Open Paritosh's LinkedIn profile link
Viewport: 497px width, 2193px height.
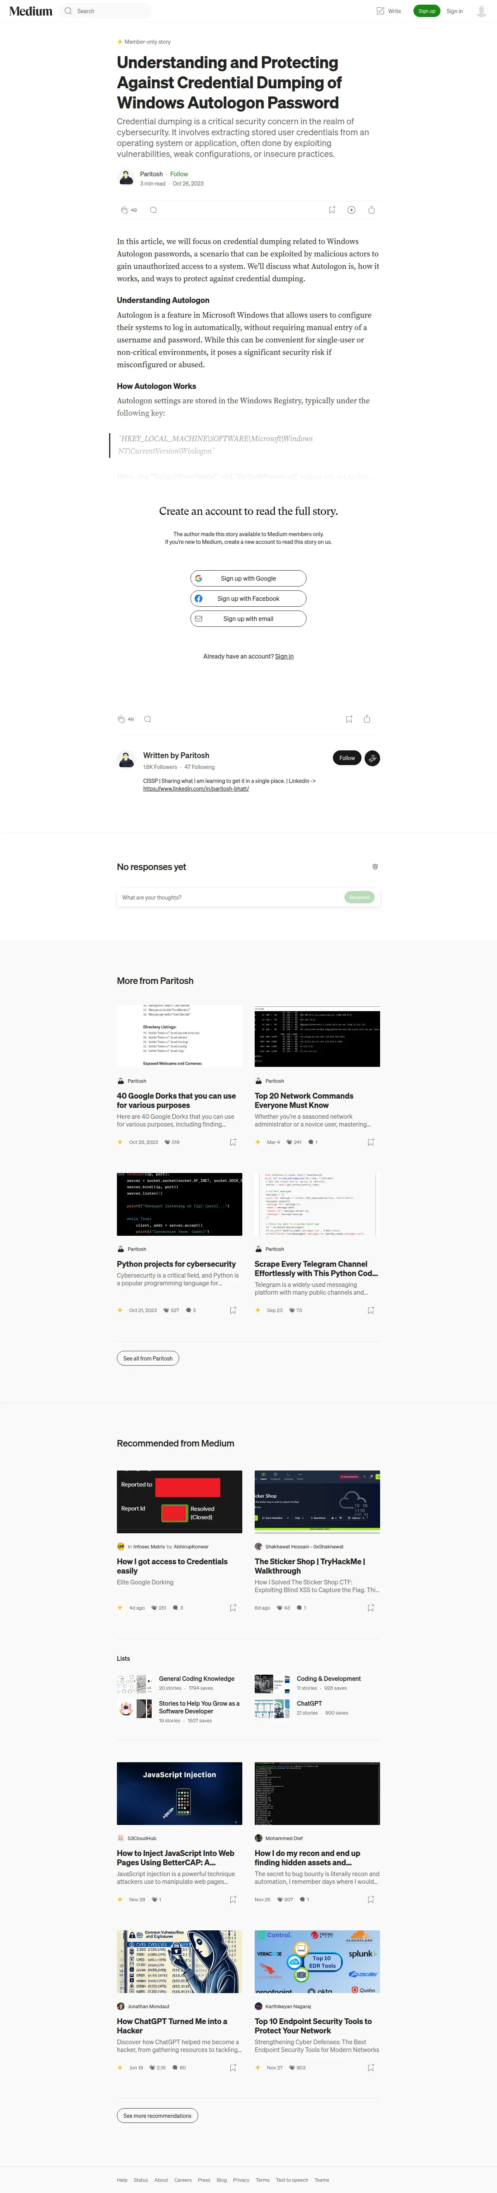[196, 788]
